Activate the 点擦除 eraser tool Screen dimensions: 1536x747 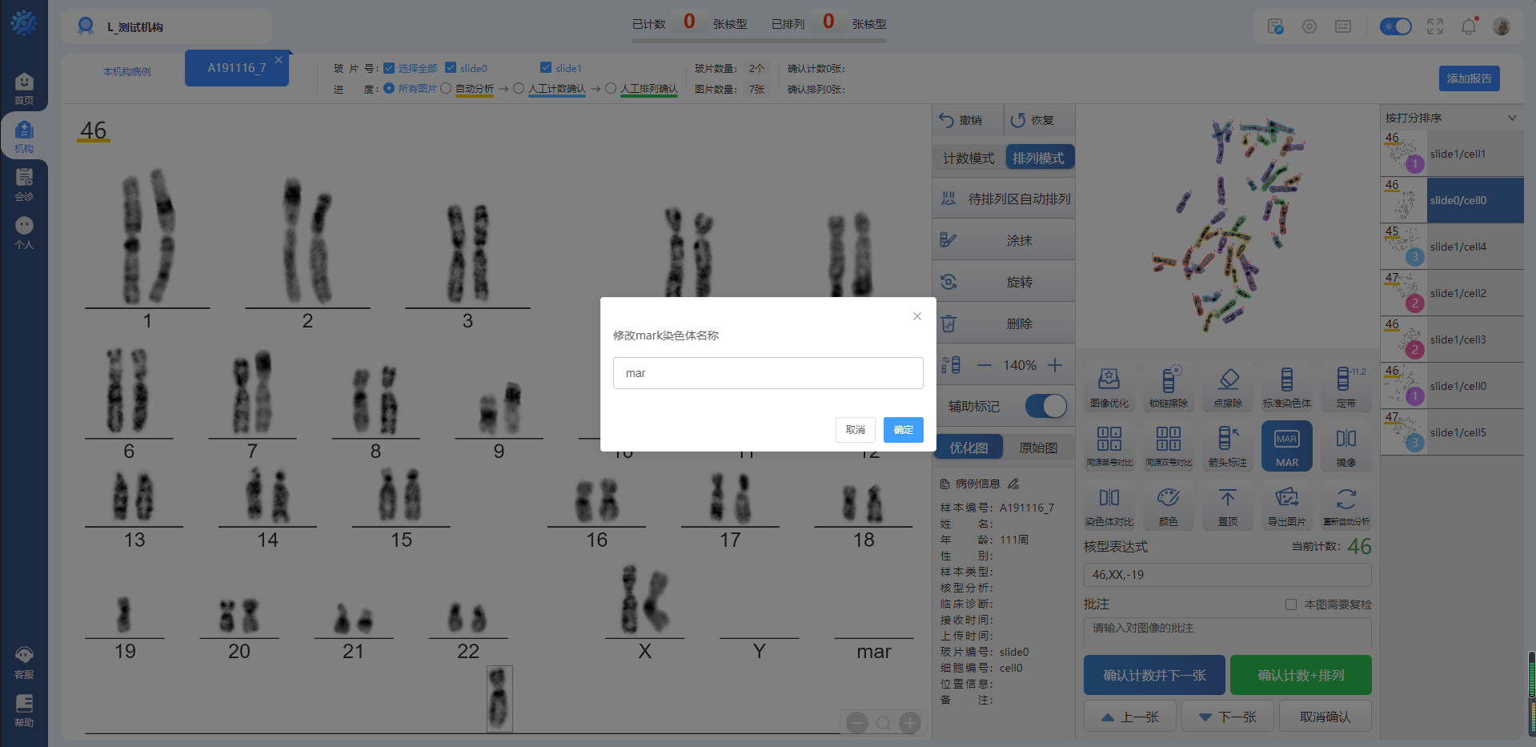click(x=1227, y=387)
